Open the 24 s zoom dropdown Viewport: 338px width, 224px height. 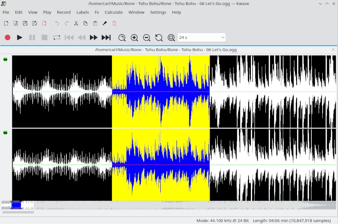pyautogui.click(x=202, y=38)
